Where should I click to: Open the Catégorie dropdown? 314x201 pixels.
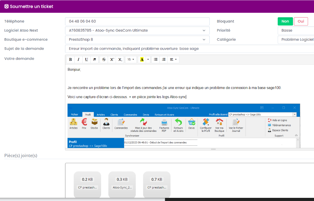tap(296, 39)
